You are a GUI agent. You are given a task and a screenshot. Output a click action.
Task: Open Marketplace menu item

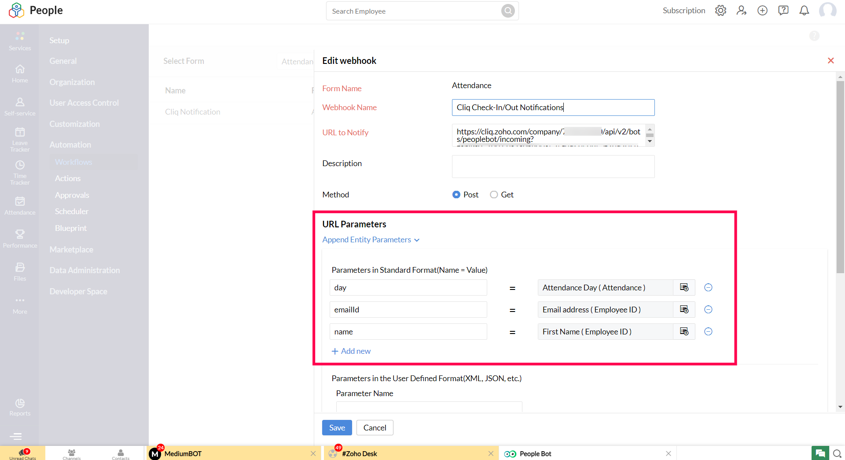pyautogui.click(x=71, y=250)
